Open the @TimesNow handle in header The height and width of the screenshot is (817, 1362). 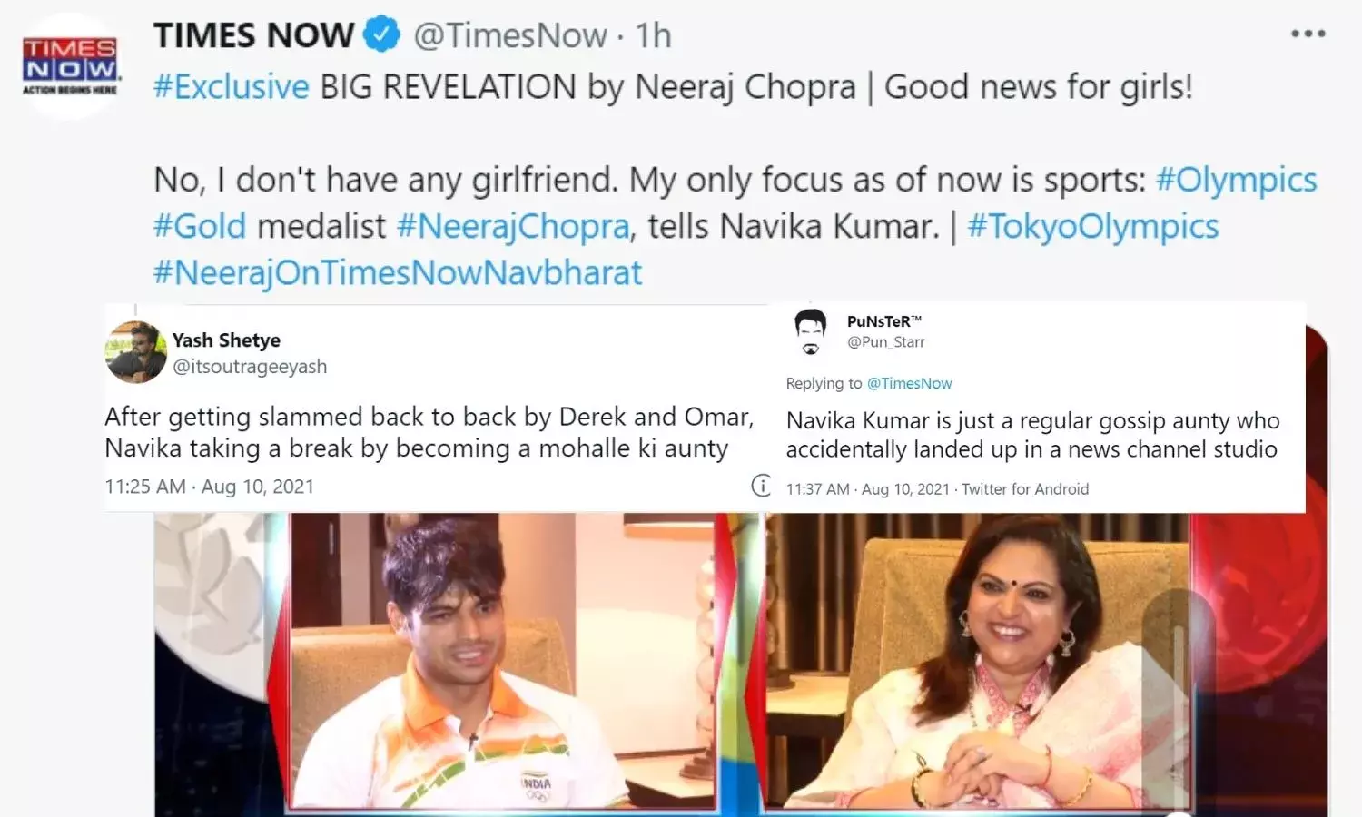(510, 35)
